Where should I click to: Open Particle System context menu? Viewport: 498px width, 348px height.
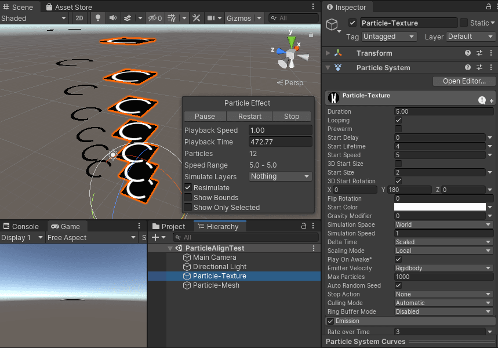[491, 67]
